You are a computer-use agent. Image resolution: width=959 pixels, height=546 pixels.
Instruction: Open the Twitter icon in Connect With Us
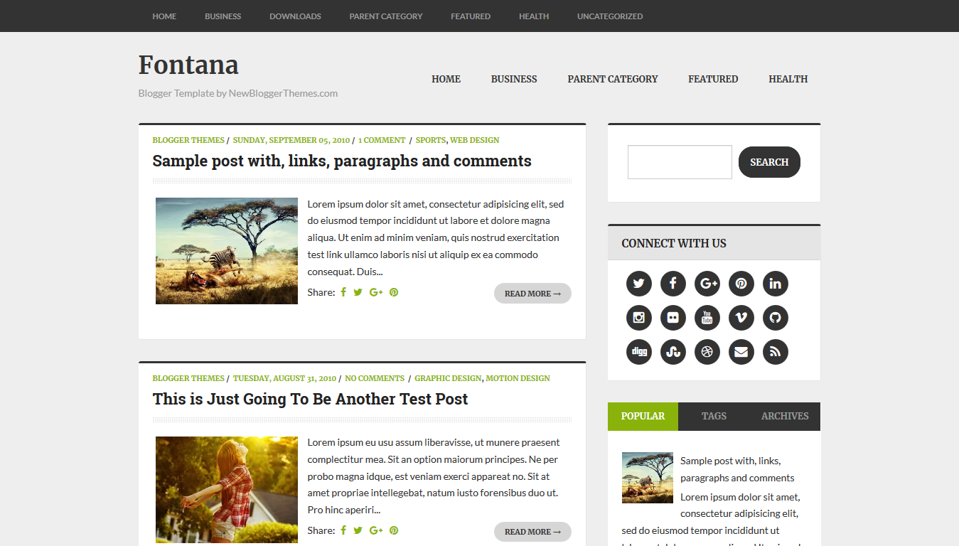(x=638, y=284)
